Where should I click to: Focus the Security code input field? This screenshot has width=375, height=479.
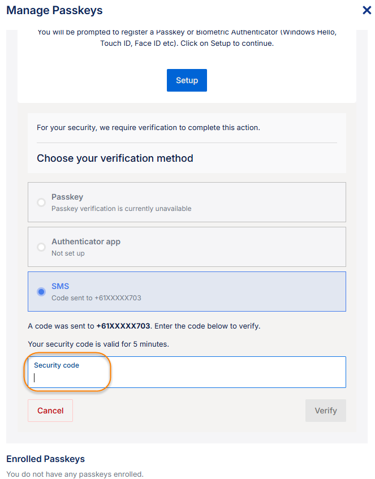click(x=187, y=378)
